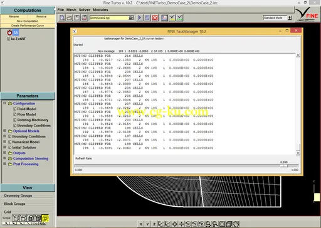Click the second magnifier zoom icon
The height and width of the screenshot is (228, 321).
[215, 224]
